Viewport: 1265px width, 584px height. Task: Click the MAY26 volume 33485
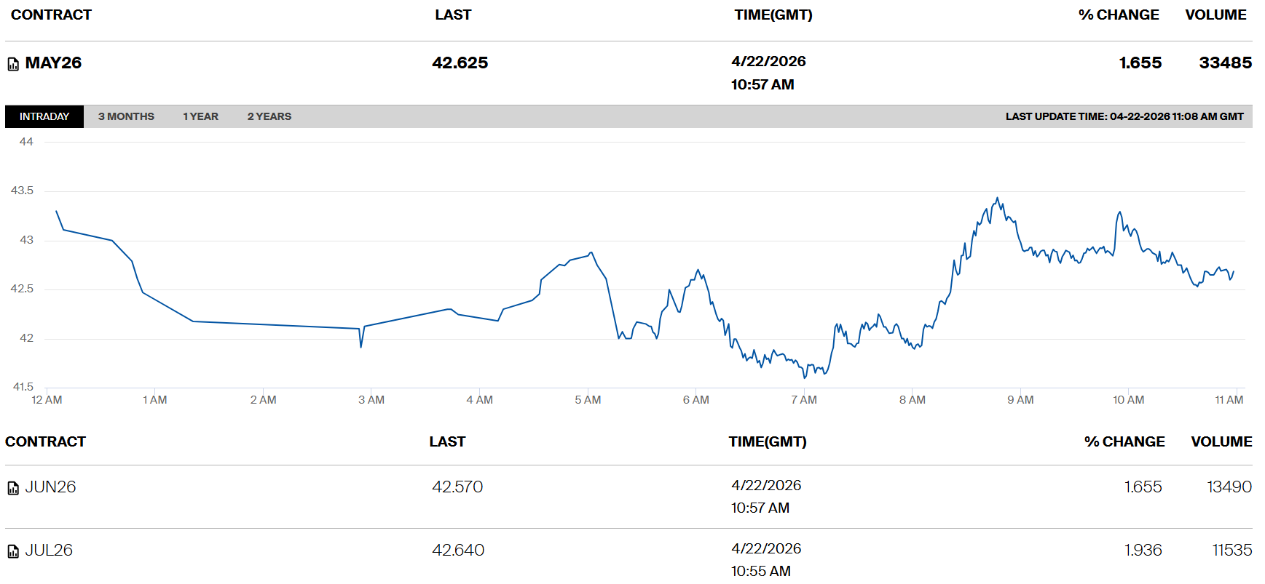pyautogui.click(x=1225, y=63)
